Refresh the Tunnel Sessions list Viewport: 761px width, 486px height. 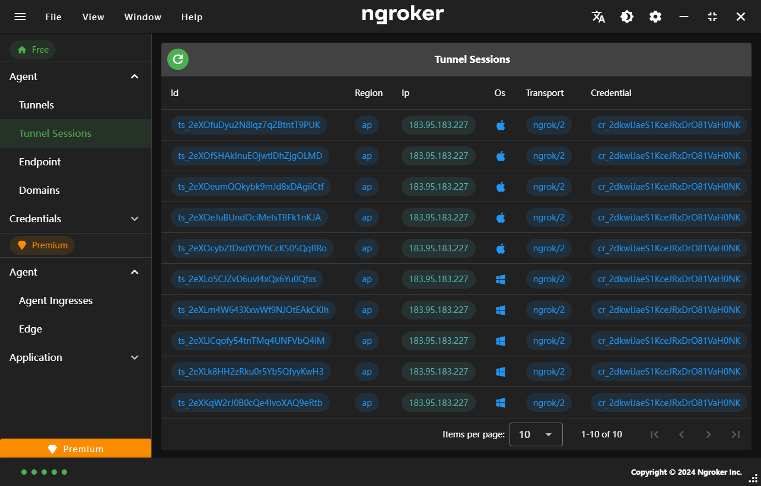178,59
